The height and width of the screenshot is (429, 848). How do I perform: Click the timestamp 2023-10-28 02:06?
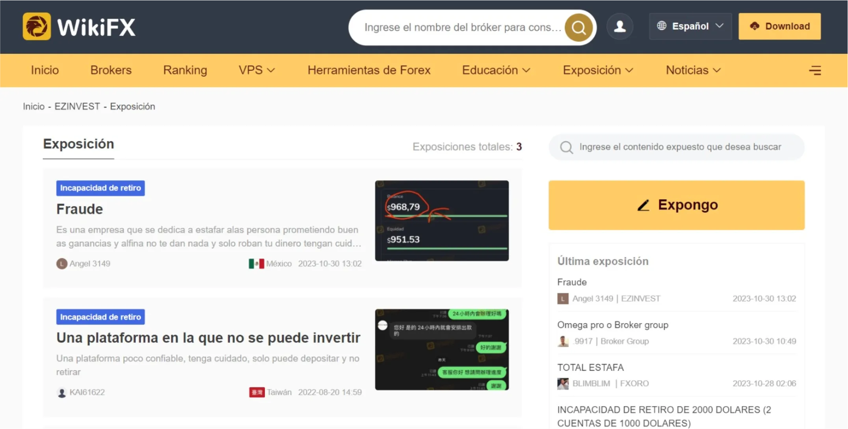(x=764, y=384)
